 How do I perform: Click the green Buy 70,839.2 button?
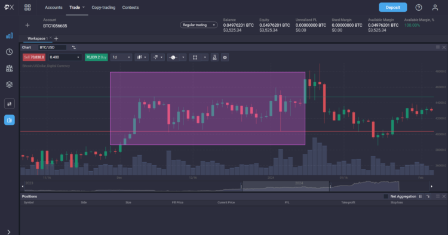[x=96, y=57]
